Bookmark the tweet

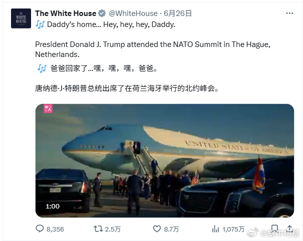tap(274, 228)
